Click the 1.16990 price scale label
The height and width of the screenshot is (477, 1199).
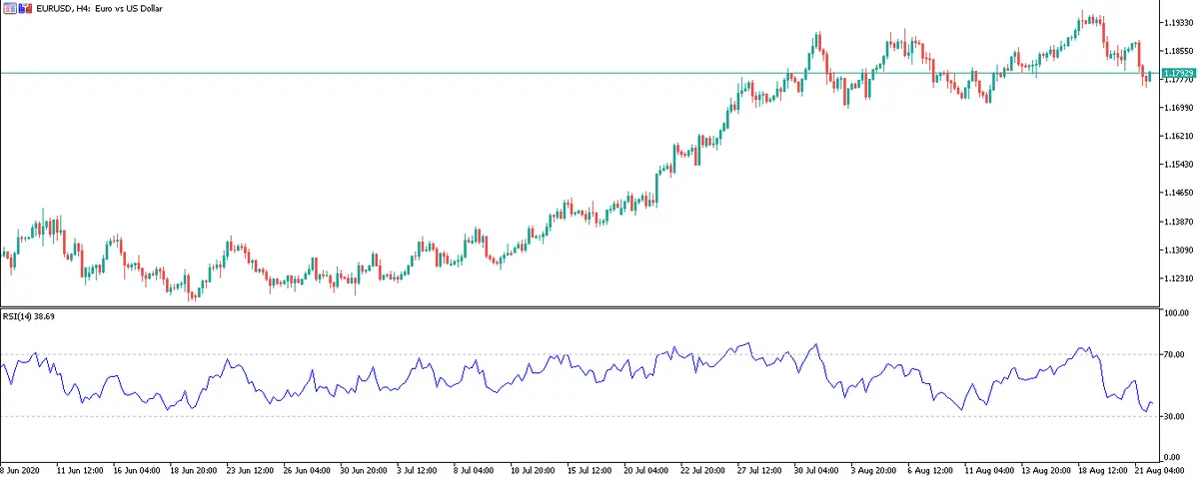[1175, 108]
